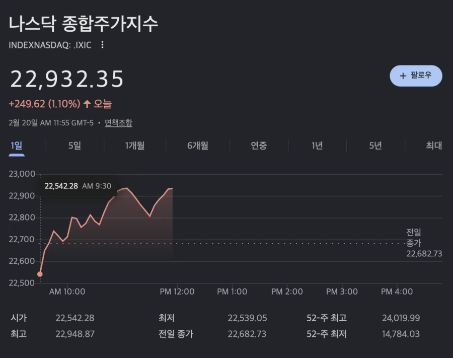
Task: Click the 나스닥 종합주가지수 title
Action: 84,23
